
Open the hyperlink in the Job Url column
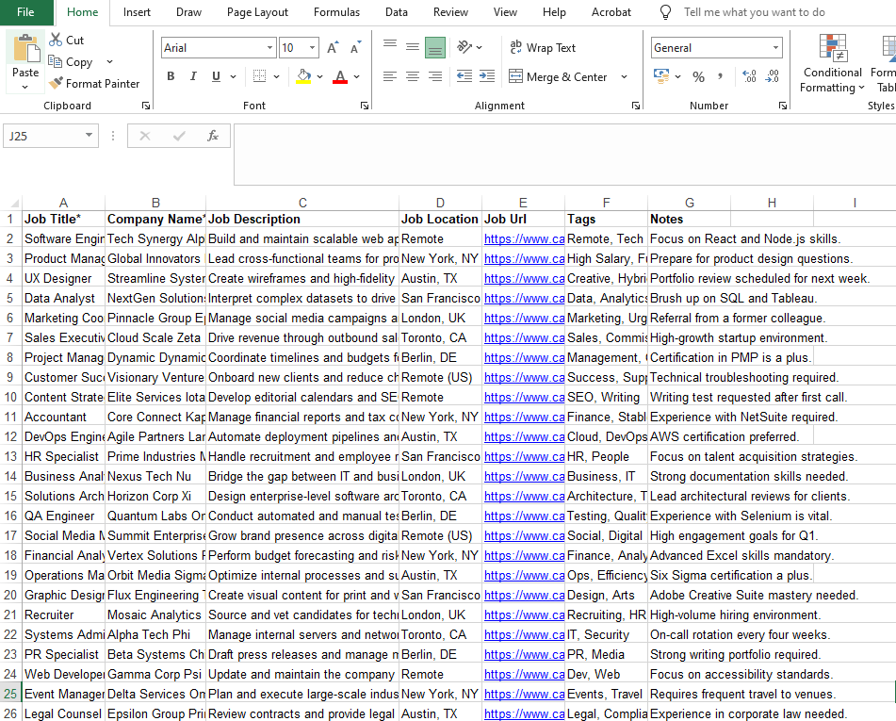(523, 238)
